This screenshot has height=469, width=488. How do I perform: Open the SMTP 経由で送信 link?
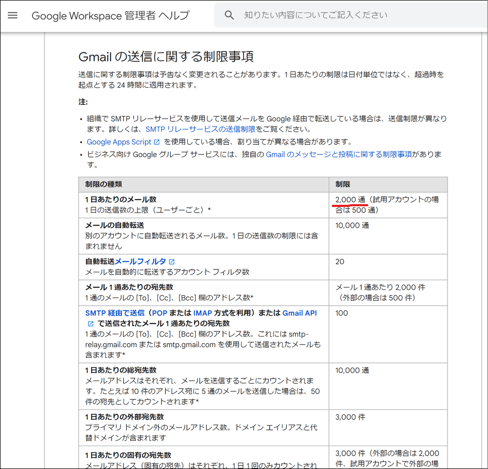tap(115, 313)
